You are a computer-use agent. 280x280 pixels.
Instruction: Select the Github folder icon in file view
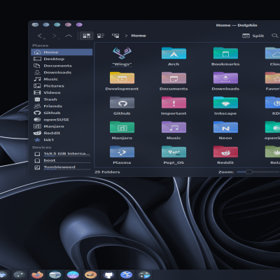point(122,102)
